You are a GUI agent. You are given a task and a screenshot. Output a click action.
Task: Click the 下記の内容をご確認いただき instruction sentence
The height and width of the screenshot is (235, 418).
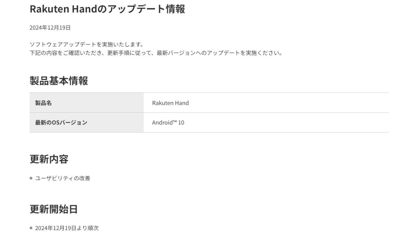pos(156,53)
